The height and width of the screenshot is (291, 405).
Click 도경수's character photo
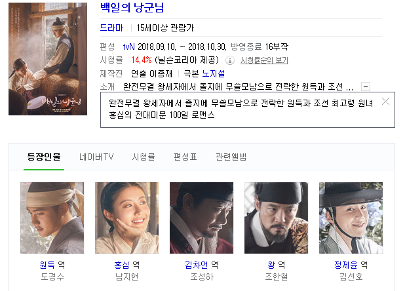point(52,218)
